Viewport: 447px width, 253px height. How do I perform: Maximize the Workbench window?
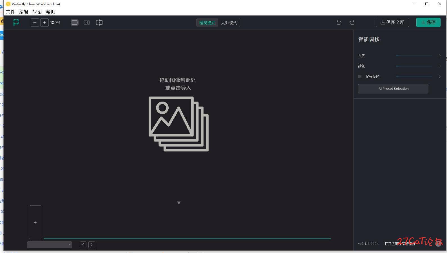[x=427, y=4]
